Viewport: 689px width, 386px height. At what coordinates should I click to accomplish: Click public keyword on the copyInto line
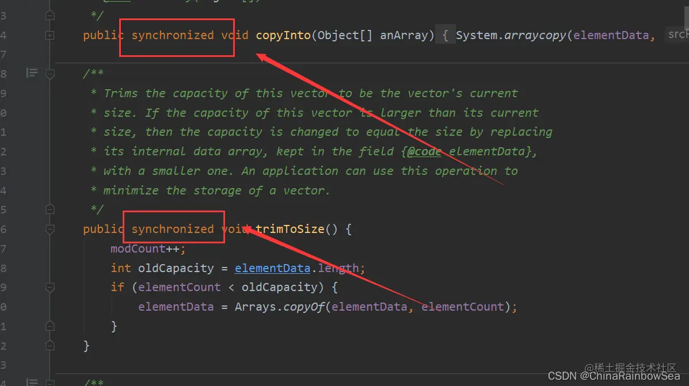tap(104, 35)
